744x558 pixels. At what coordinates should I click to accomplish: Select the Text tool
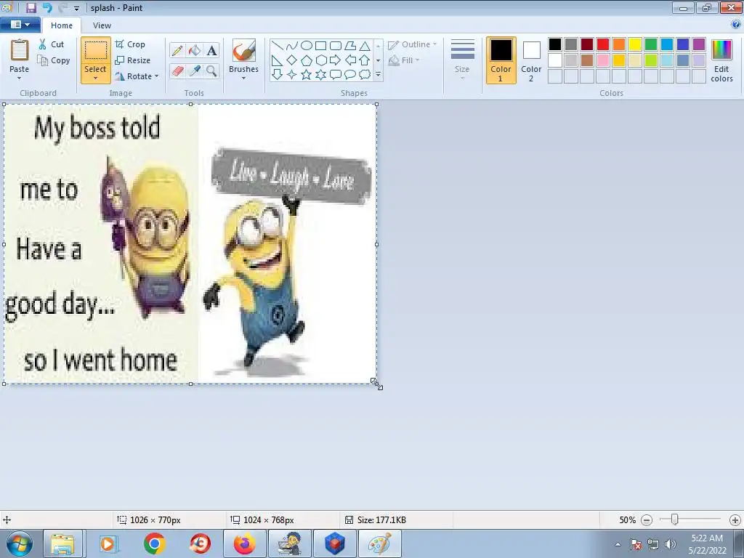click(x=211, y=50)
